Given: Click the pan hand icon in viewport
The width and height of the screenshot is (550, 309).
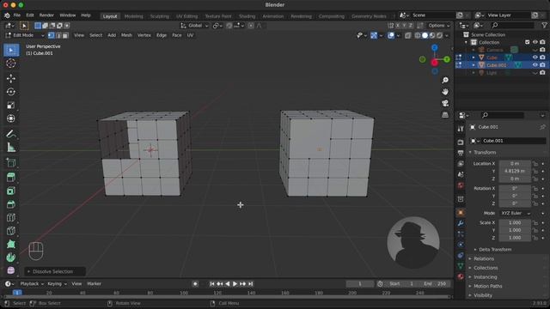Looking at the screenshot, I should click(445, 92).
